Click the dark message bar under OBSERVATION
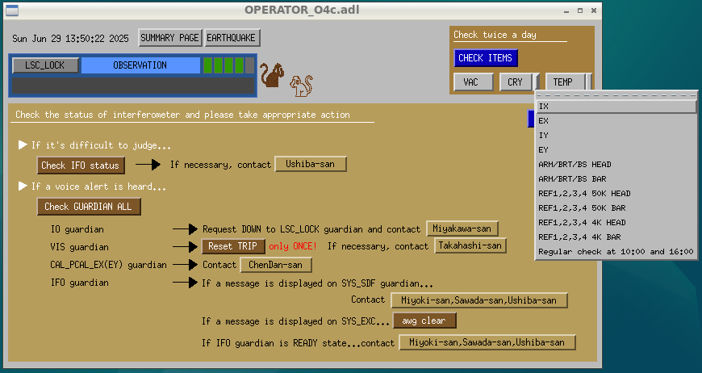702x373 pixels. click(132, 86)
